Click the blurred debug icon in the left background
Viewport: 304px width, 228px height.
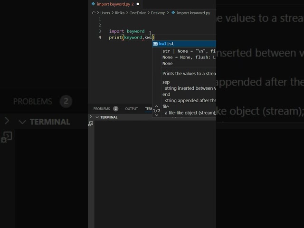pyautogui.click(x=7, y=137)
